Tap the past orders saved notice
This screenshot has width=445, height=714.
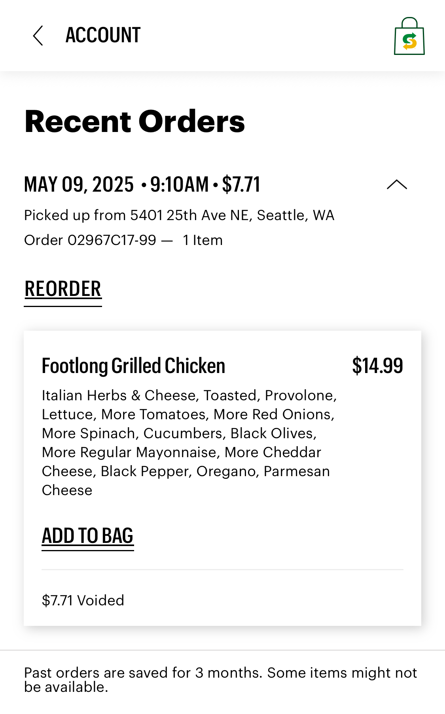point(220,680)
